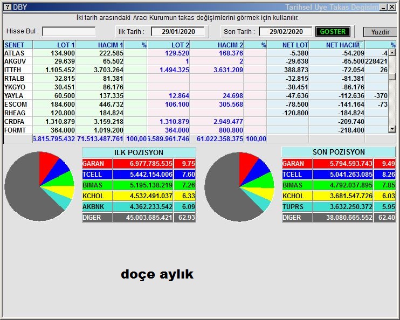Edit the Ilk Tarih date field

[178, 32]
